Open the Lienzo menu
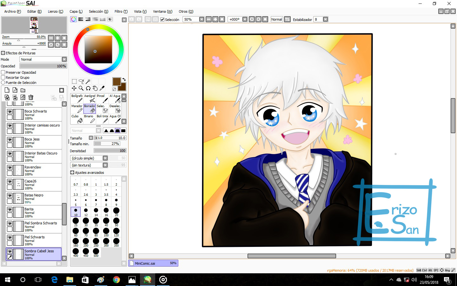 pyautogui.click(x=56, y=11)
